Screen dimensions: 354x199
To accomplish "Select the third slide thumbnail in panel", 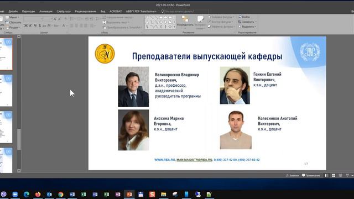I will (x=6, y=127).
